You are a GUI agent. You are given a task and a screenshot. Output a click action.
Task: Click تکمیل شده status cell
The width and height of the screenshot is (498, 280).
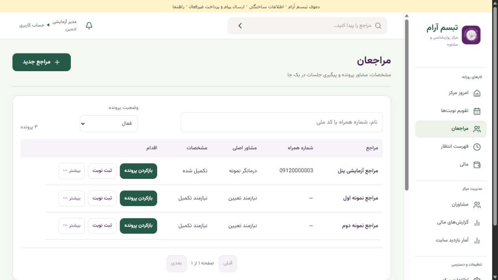tap(195, 171)
